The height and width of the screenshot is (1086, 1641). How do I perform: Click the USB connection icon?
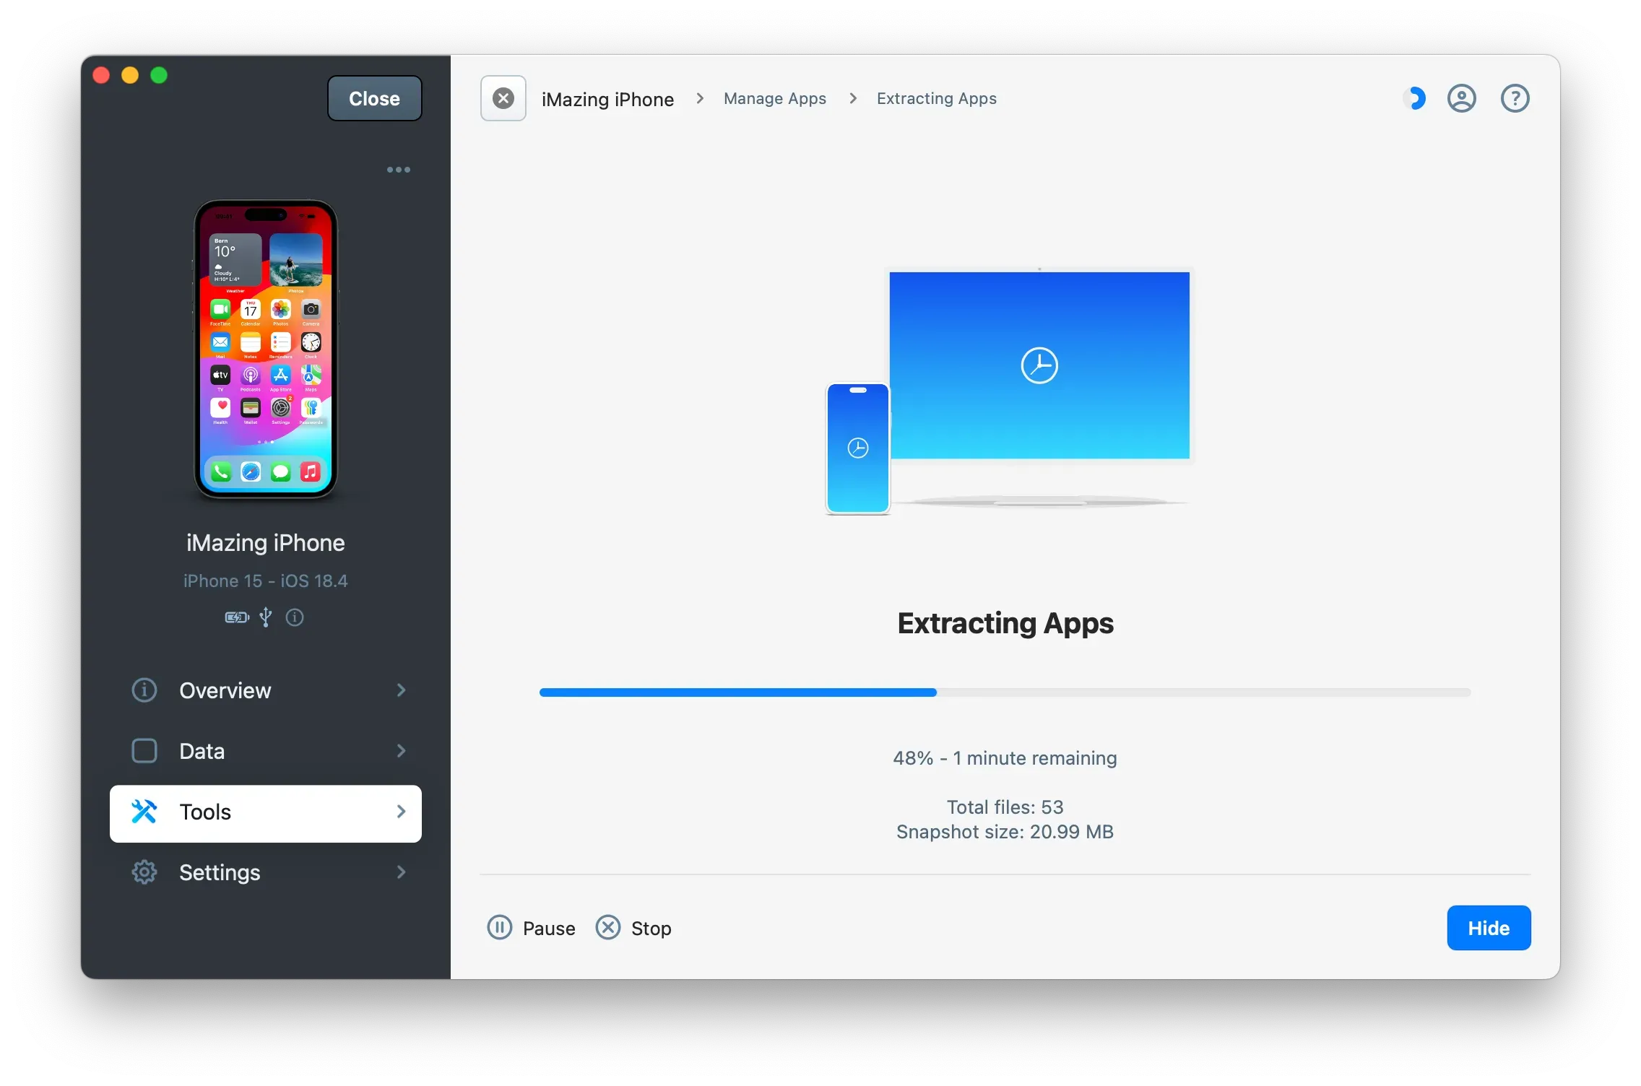(265, 617)
